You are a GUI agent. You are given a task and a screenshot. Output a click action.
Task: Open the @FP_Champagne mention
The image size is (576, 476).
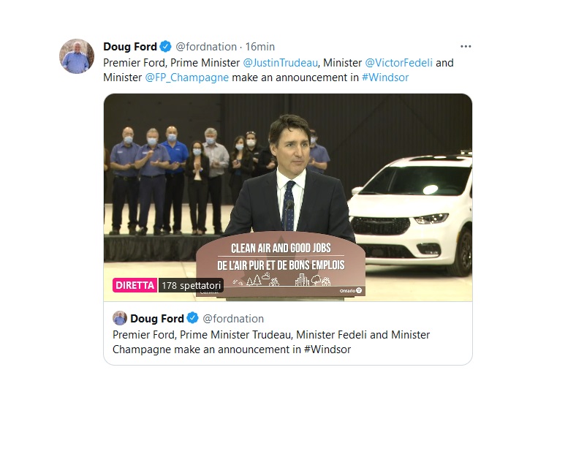[186, 78]
